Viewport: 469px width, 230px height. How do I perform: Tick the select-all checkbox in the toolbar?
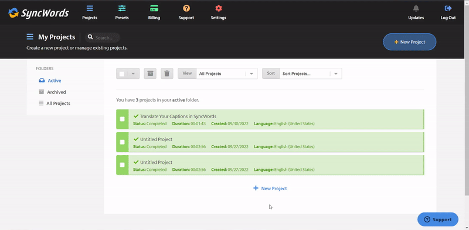122,74
